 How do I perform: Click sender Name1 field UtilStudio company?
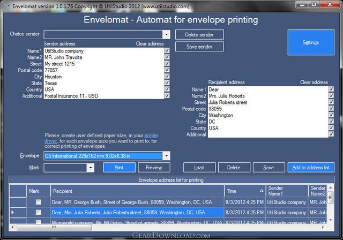tap(104, 51)
